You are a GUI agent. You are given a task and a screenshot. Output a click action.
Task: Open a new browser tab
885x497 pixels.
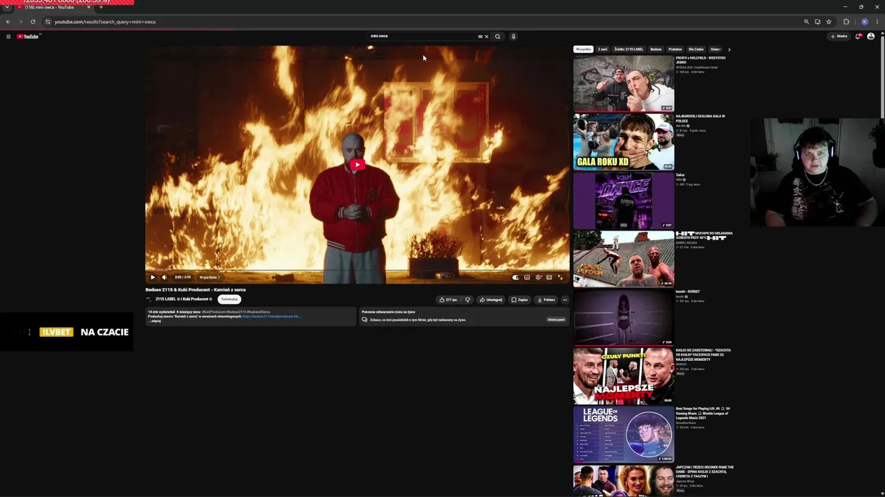[x=100, y=8]
